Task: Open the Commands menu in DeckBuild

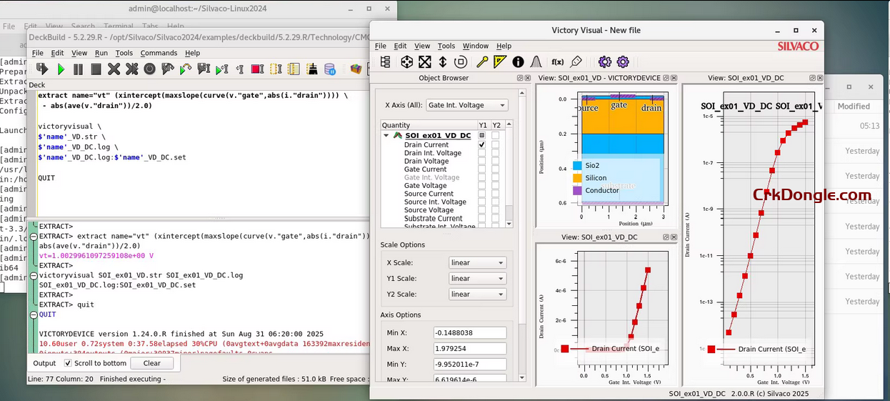Action: (x=159, y=53)
